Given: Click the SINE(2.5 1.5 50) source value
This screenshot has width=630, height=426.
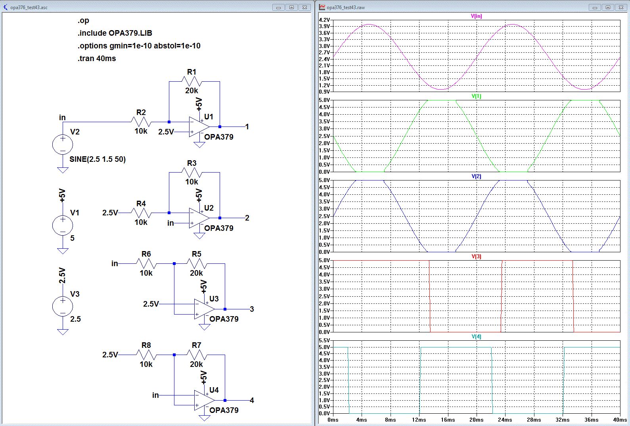Looking at the screenshot, I should point(98,159).
